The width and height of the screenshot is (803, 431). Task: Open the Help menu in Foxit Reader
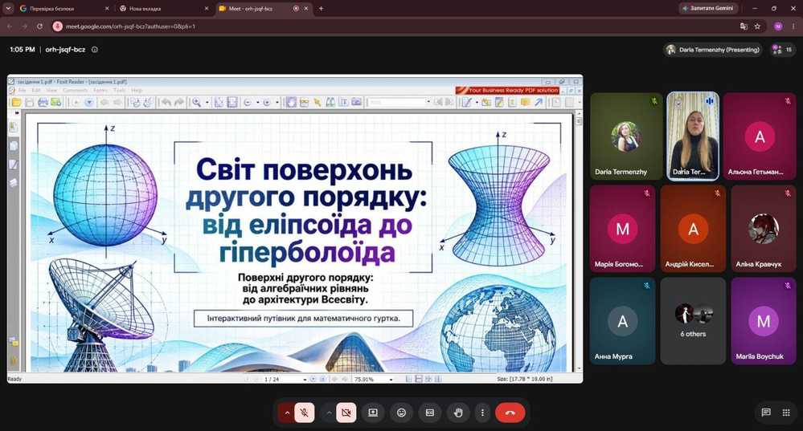point(136,90)
